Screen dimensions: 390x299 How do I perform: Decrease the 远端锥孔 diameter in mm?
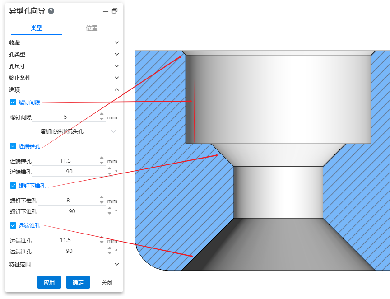pos(102,242)
